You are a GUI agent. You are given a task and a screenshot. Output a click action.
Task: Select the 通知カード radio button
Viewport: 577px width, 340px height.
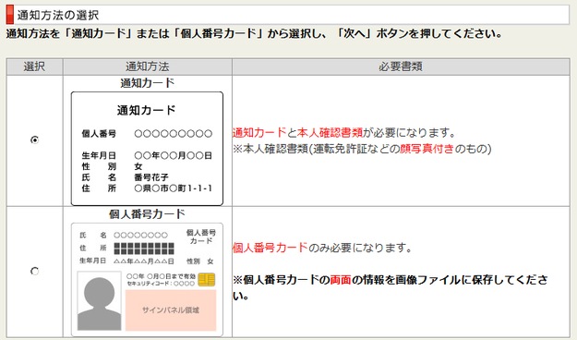tap(34, 140)
